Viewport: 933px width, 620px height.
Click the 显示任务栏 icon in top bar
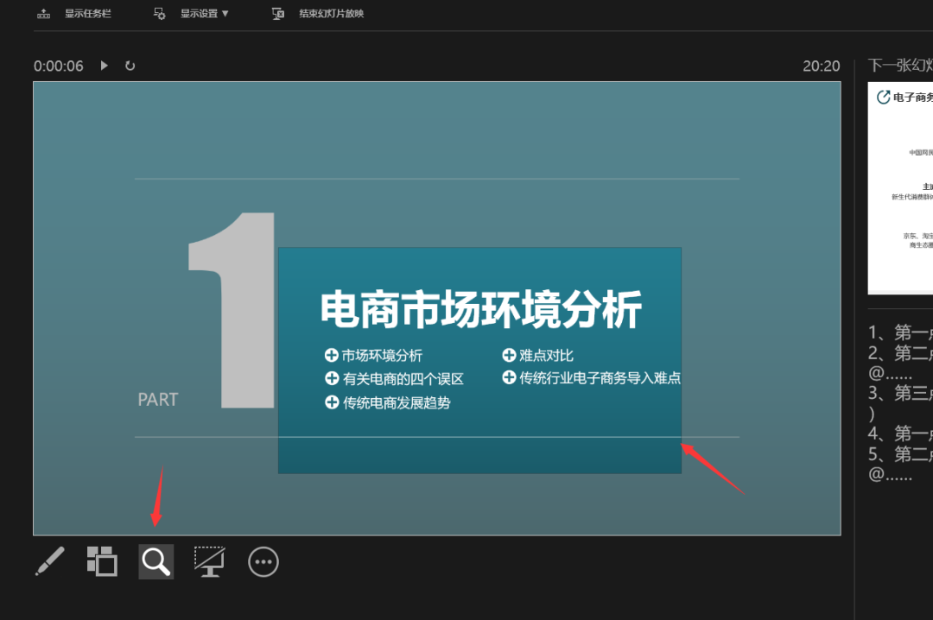click(x=43, y=14)
